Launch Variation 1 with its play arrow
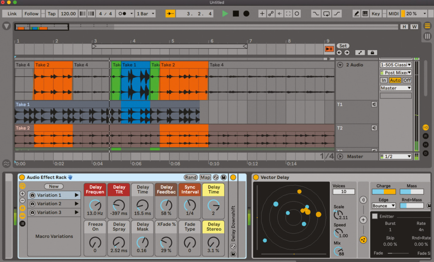434x262 pixels. click(x=77, y=195)
